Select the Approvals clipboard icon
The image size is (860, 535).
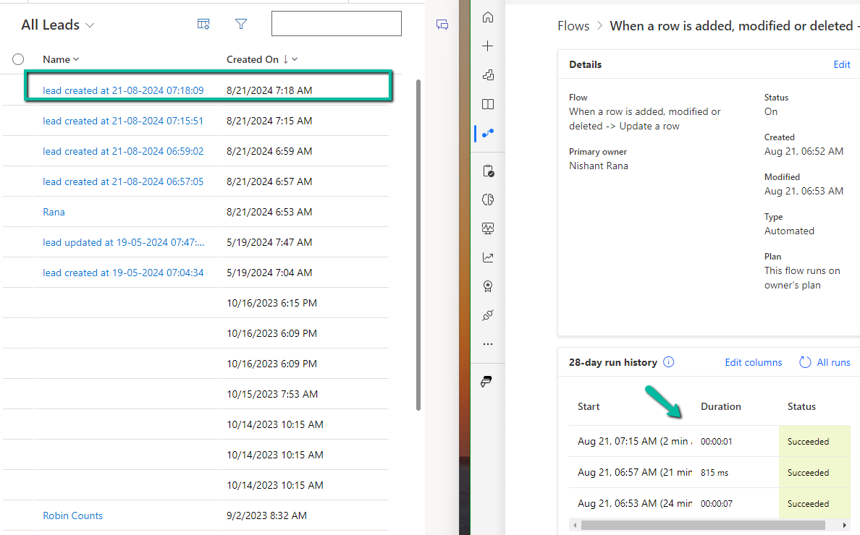(x=488, y=171)
